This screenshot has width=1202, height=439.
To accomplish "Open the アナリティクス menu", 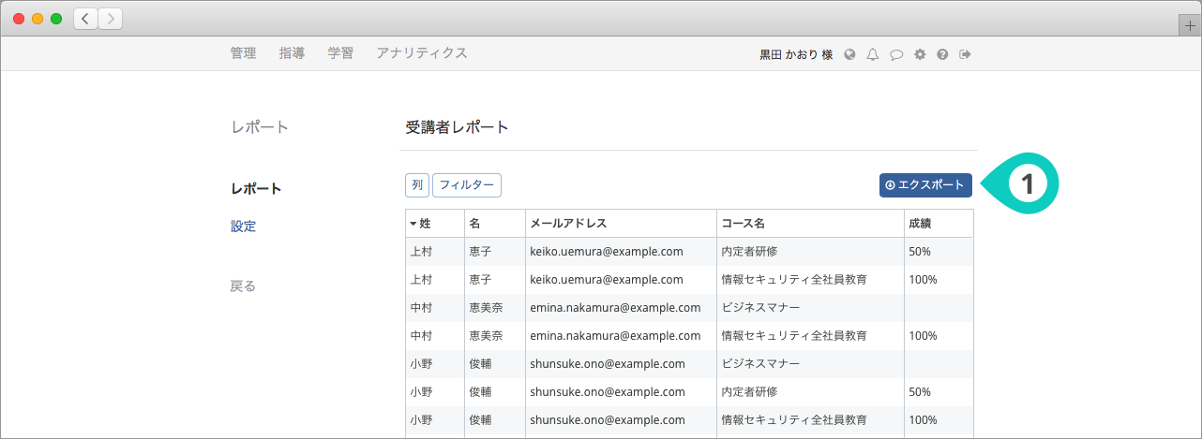I will pyautogui.click(x=421, y=53).
